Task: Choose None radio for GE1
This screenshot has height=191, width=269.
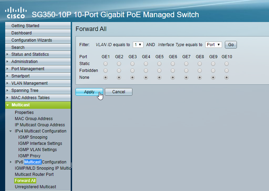Action: (106, 77)
